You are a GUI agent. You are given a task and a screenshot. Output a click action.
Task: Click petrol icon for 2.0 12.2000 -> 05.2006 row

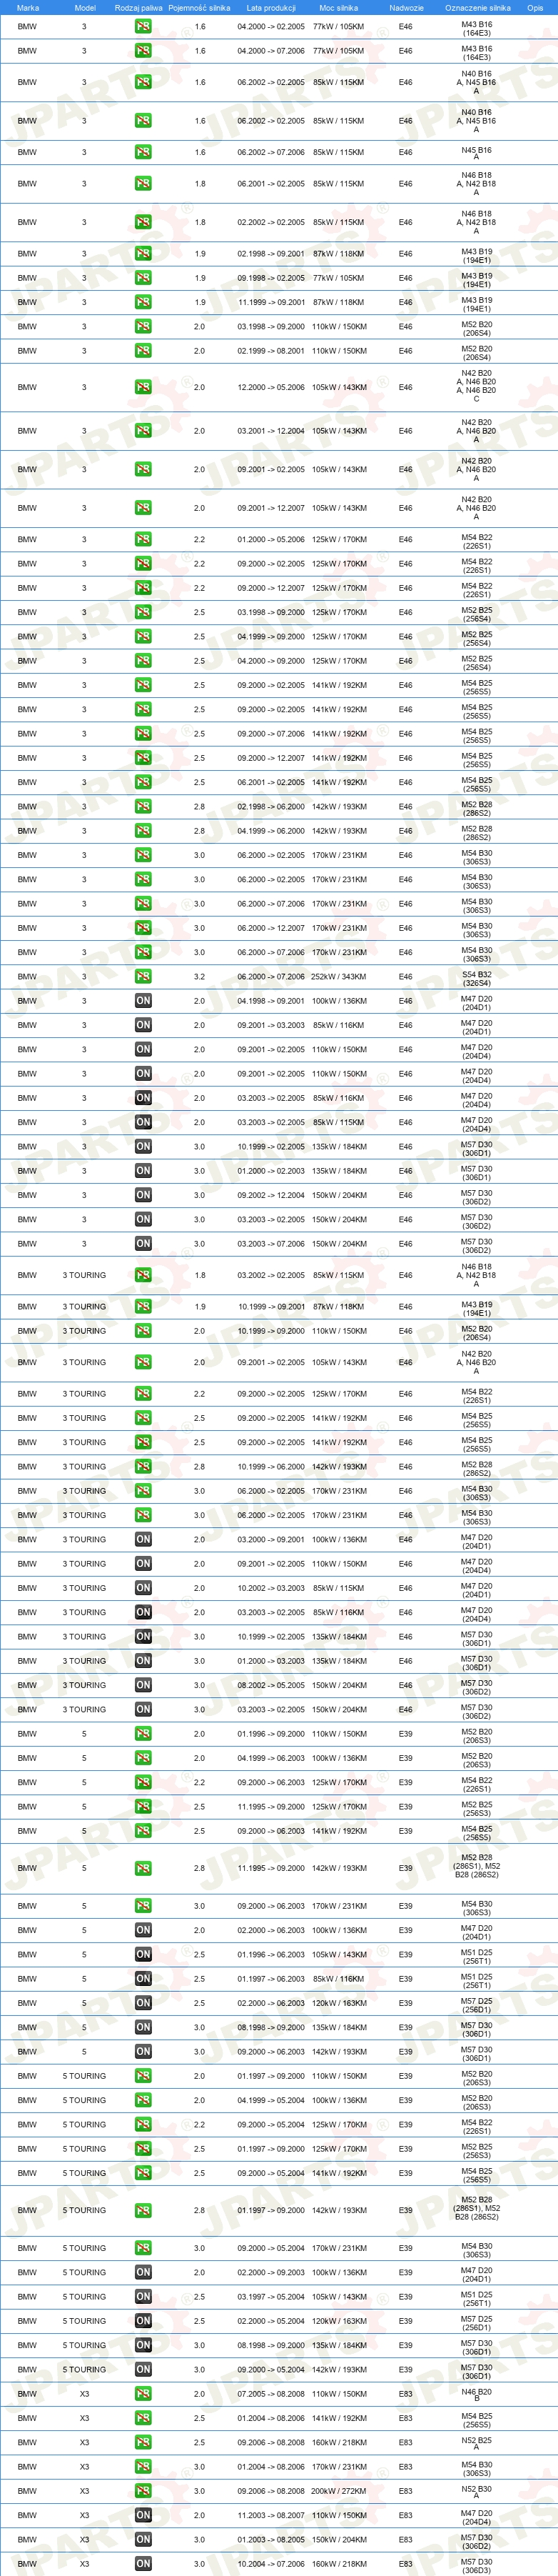(143, 387)
